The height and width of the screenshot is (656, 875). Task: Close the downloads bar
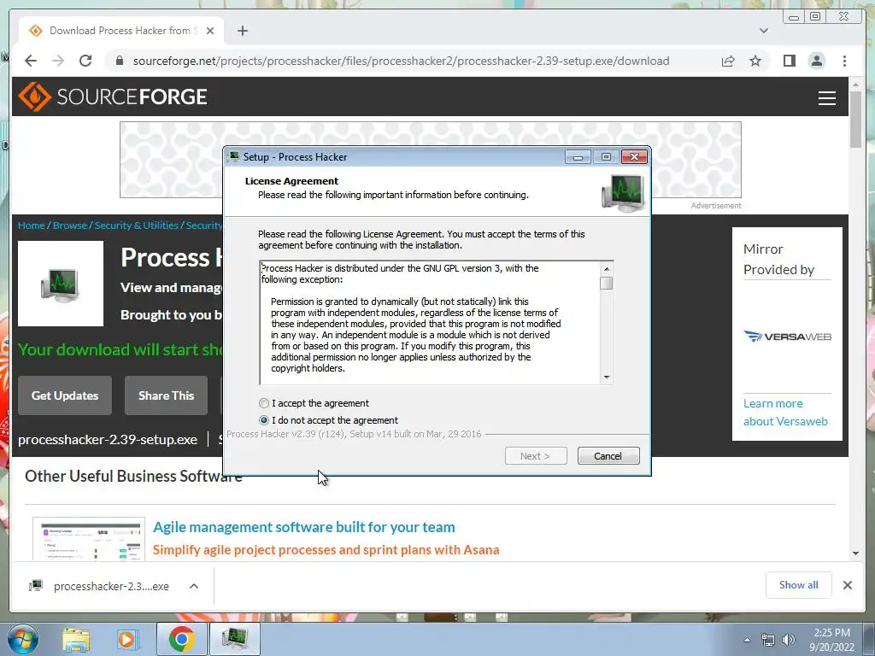coord(847,585)
